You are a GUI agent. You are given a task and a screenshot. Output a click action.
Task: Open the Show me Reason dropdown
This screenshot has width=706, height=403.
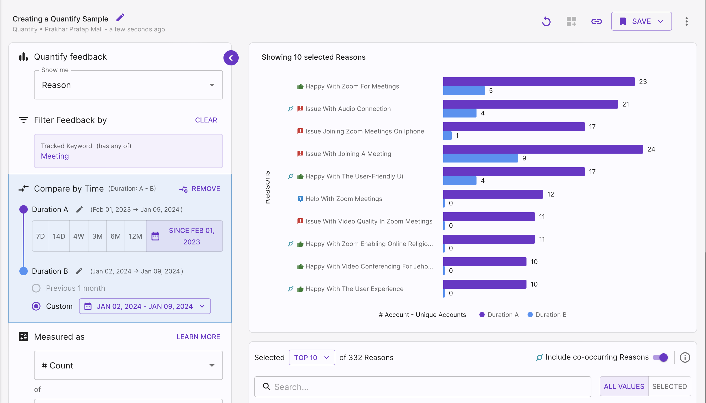pyautogui.click(x=128, y=85)
